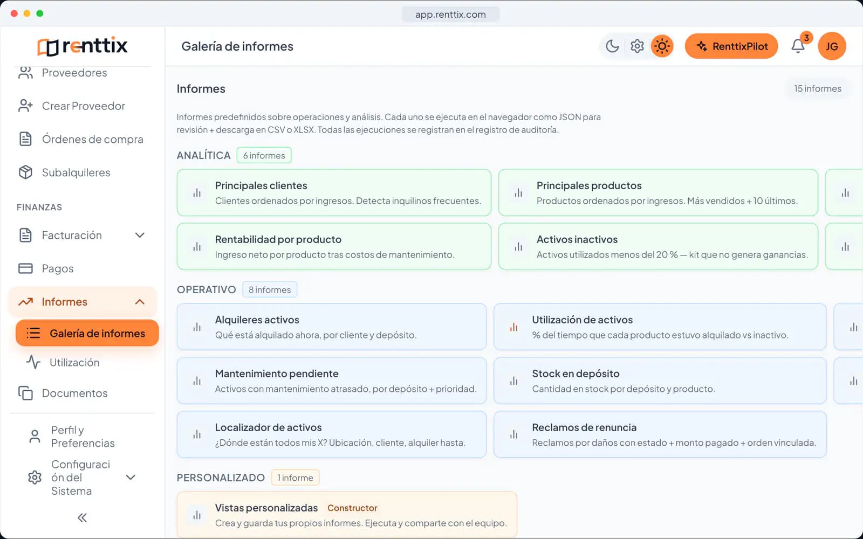Open Mantenimiento pendiente report
This screenshot has height=539, width=863.
coord(332,381)
